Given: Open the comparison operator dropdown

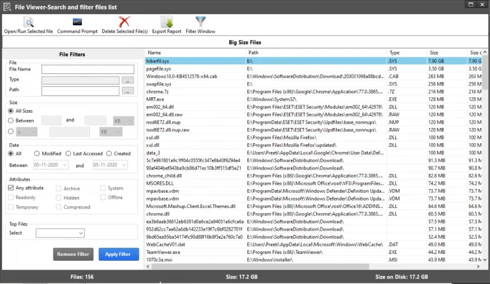Looking at the screenshot, I should coord(26,132).
